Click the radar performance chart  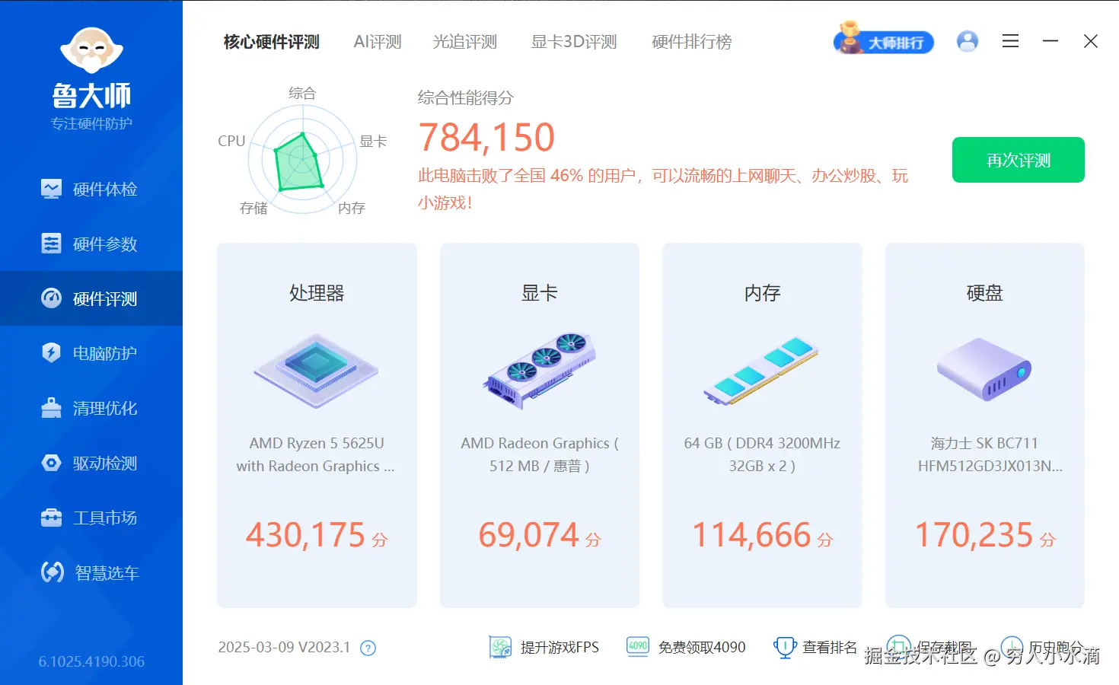pos(303,159)
